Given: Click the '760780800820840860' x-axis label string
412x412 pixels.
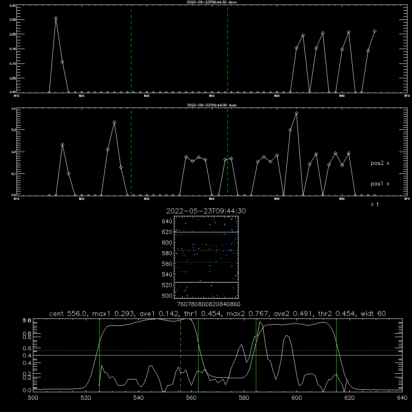Looking at the screenshot, I should coord(208,304).
